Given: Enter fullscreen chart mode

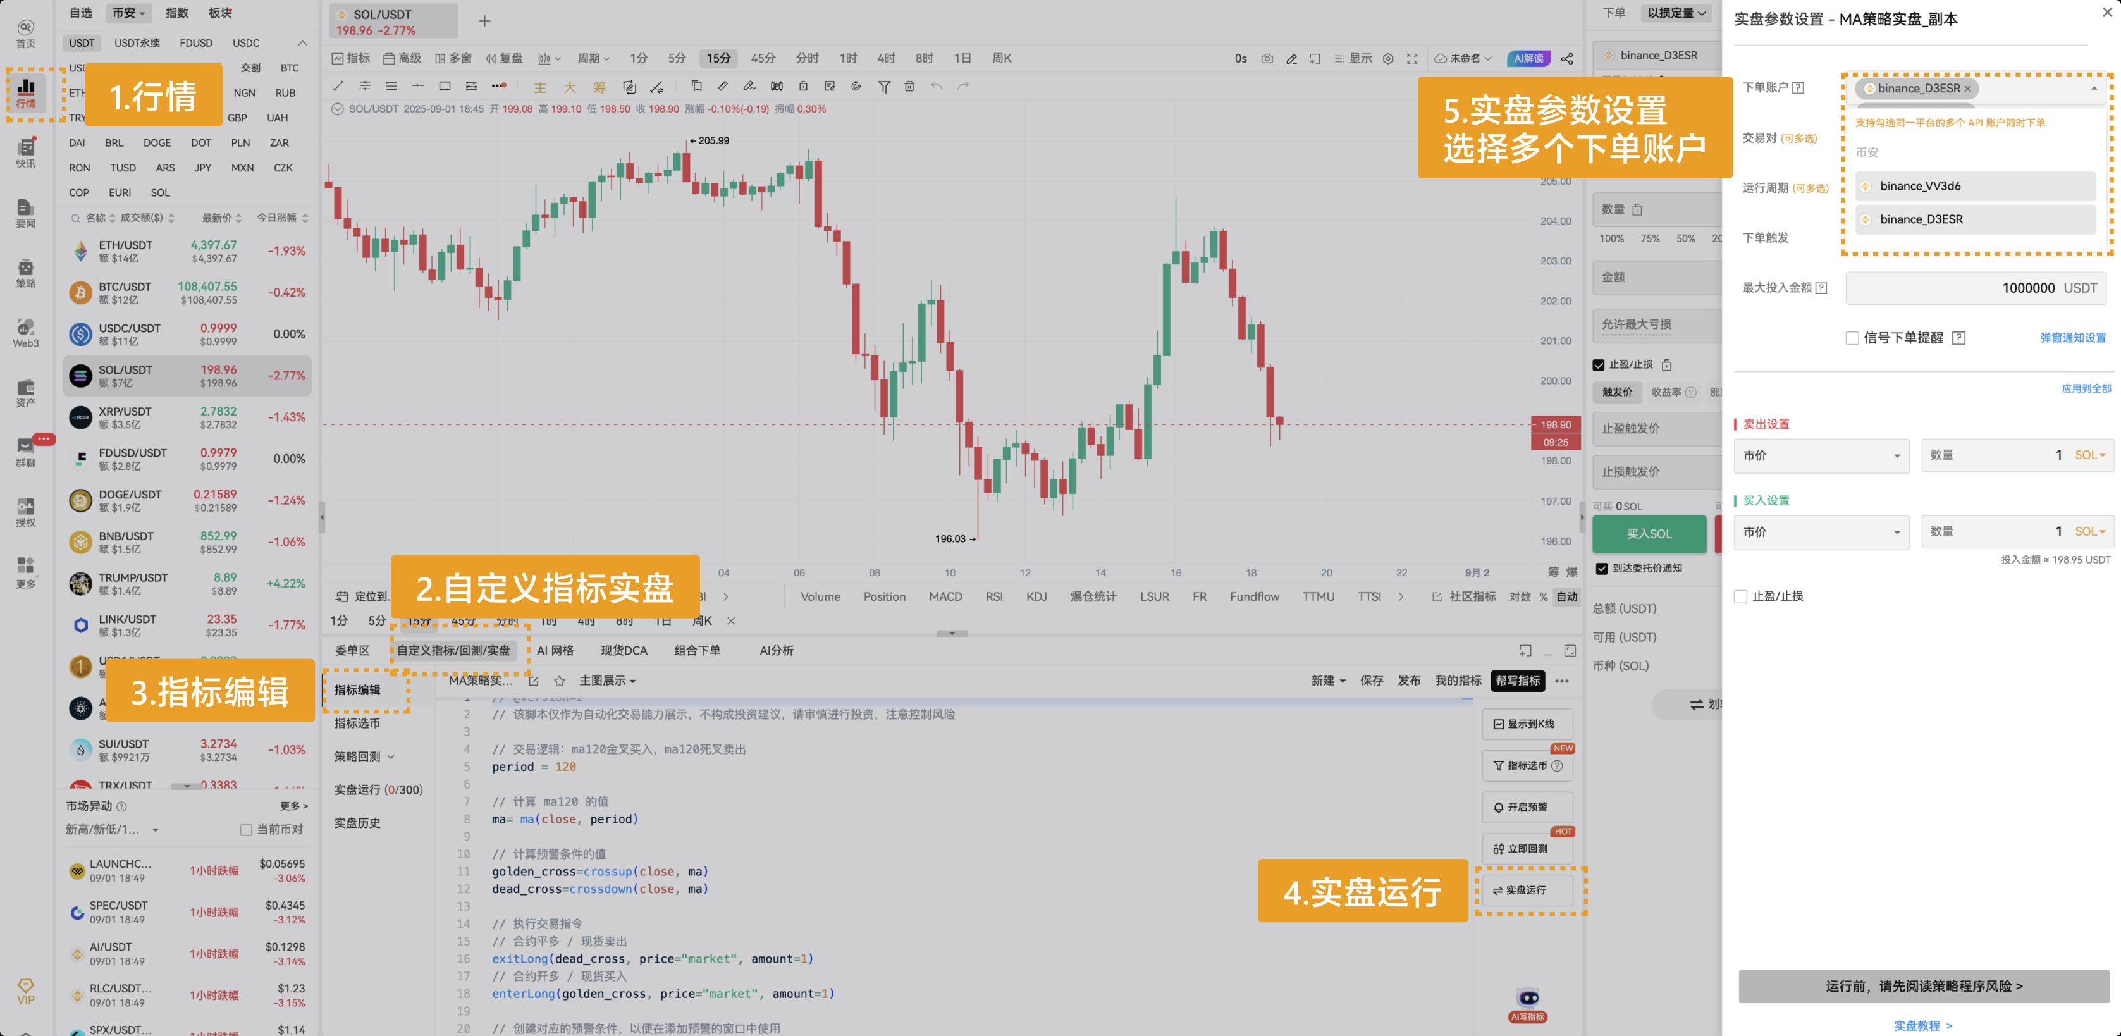Looking at the screenshot, I should coord(1412,58).
